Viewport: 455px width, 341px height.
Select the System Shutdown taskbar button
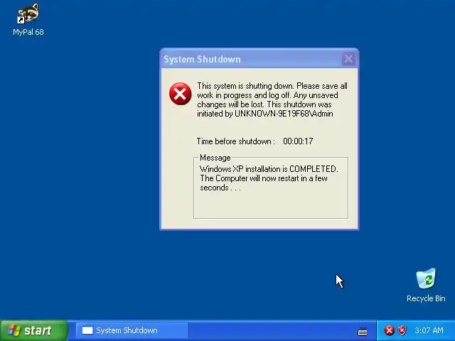click(132, 330)
